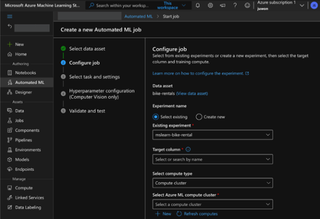Collapse the hamburger navigation menu

(9, 16)
